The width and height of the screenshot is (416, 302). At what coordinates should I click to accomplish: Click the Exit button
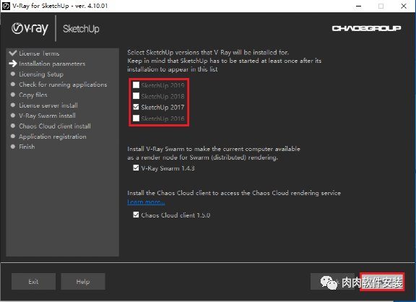coord(33,282)
